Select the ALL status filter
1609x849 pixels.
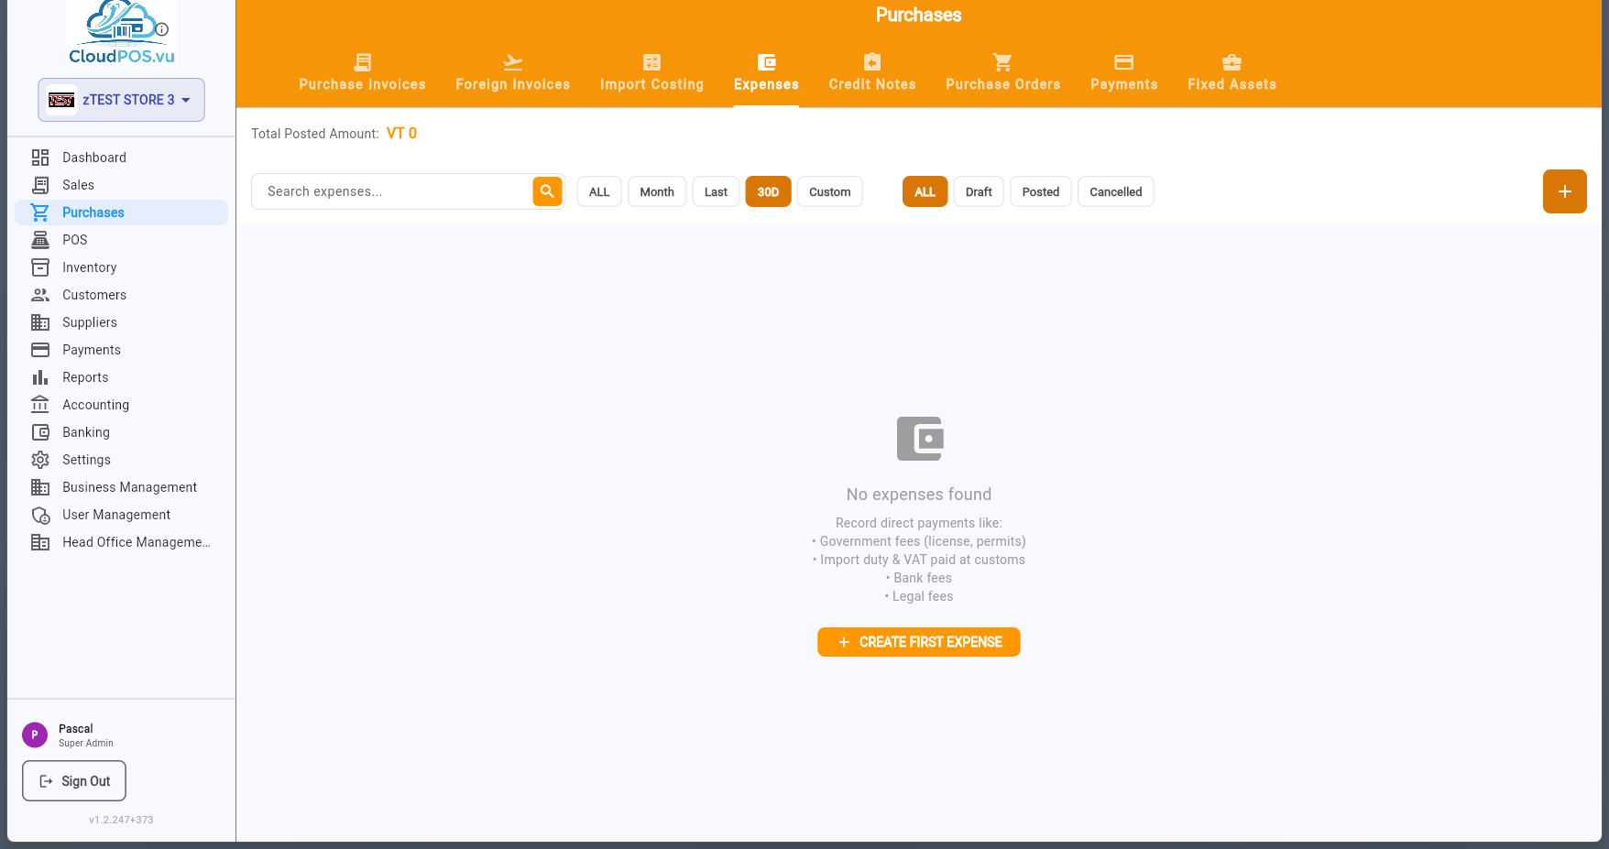[925, 192]
